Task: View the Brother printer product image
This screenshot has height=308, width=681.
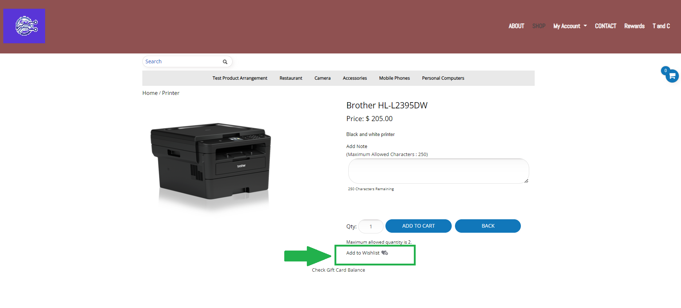Action: pos(210,162)
